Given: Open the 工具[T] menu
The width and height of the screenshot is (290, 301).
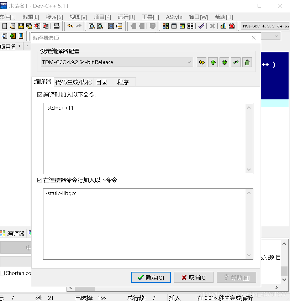Looking at the screenshot, I should [150, 17].
